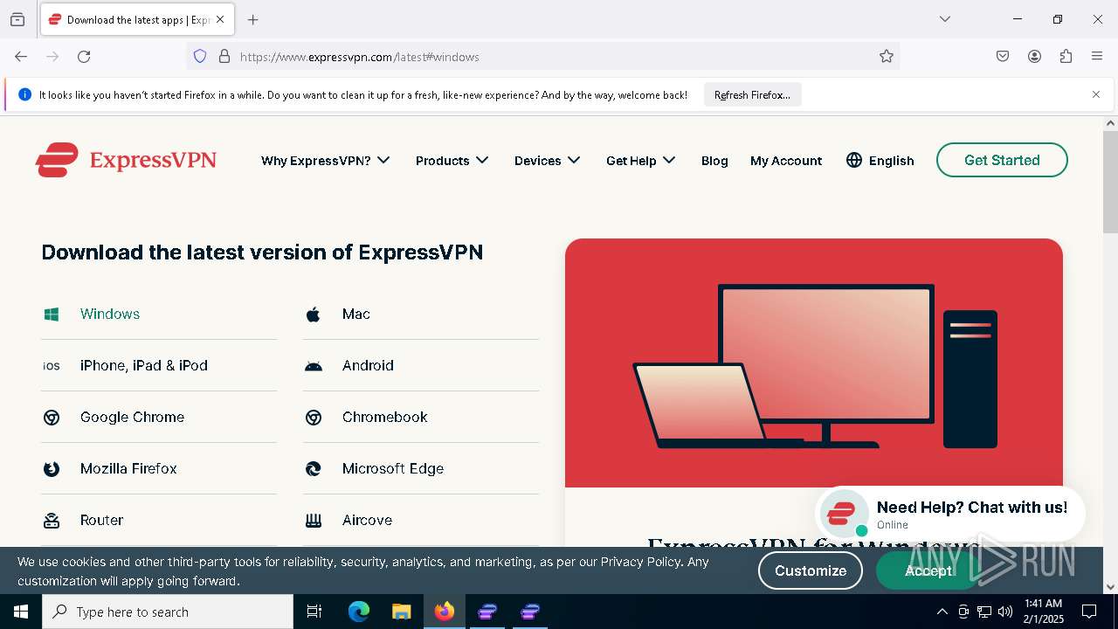Screen dimensions: 1118x629
Task: Select Google Chrome extension link
Action: point(132,418)
